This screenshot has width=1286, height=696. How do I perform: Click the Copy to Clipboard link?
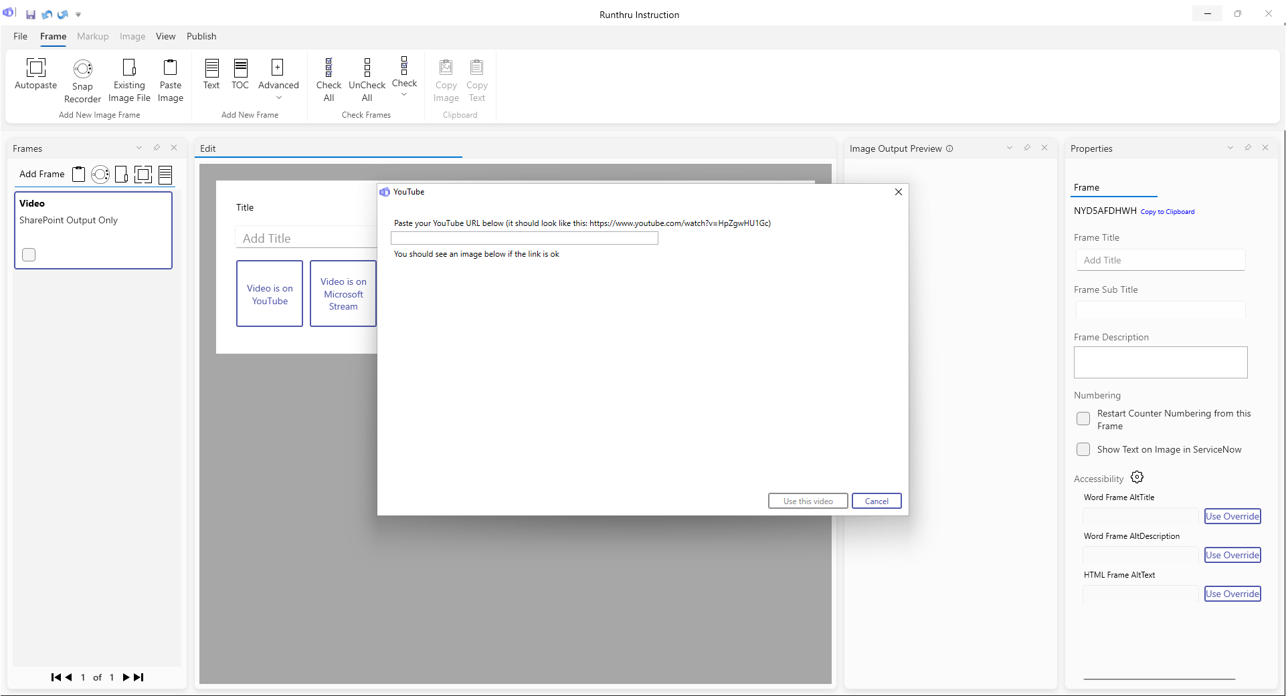pyautogui.click(x=1167, y=212)
